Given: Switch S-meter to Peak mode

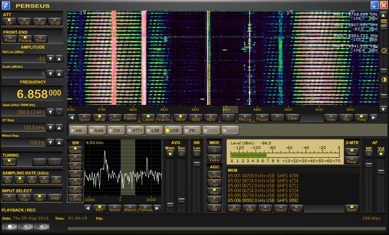Looking at the screenshot, I should (352, 160).
